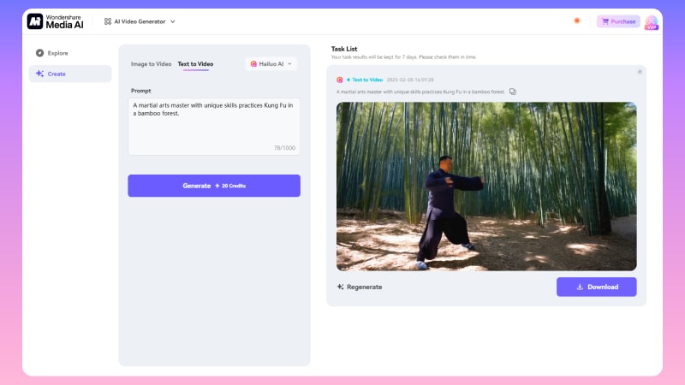The image size is (685, 385).
Task: Click the Prompt label
Action: click(x=140, y=91)
